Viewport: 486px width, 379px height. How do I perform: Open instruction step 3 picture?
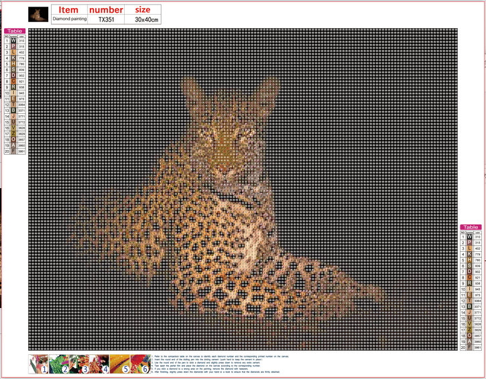(80, 364)
